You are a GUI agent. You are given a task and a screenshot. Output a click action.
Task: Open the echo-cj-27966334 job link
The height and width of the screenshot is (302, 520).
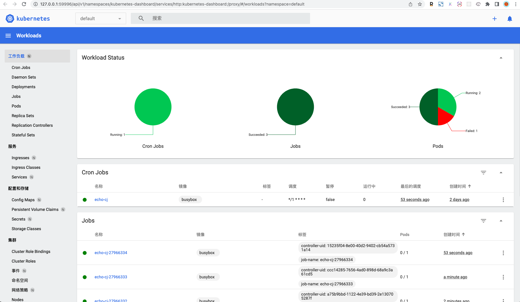[111, 253]
